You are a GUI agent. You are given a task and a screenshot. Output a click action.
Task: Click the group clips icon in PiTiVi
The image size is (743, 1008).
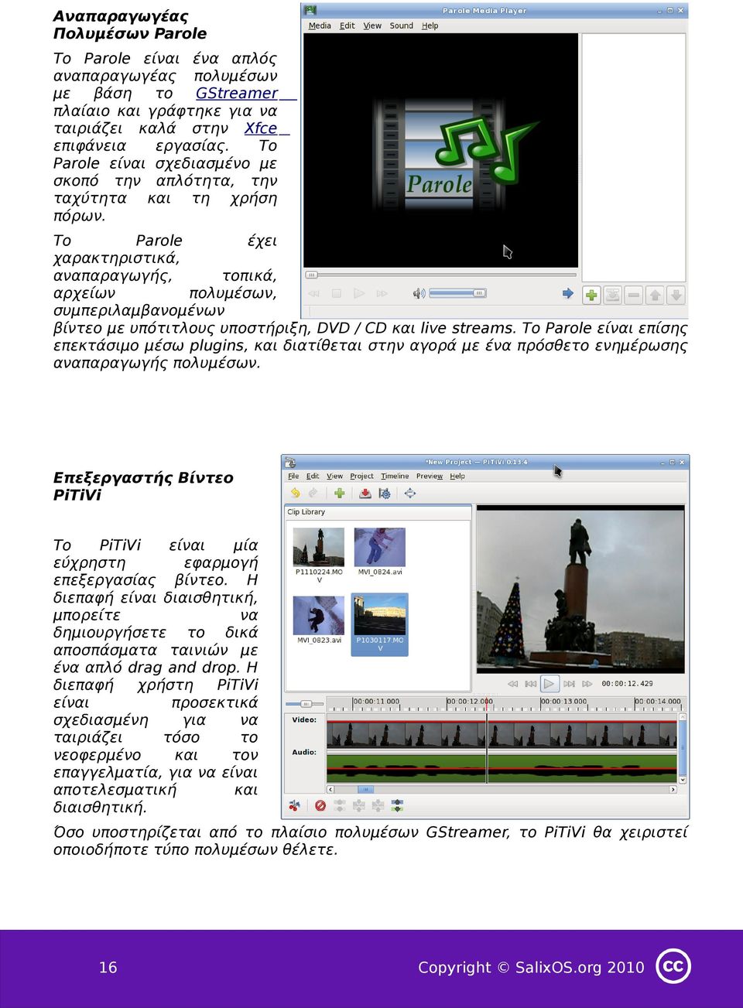397,805
